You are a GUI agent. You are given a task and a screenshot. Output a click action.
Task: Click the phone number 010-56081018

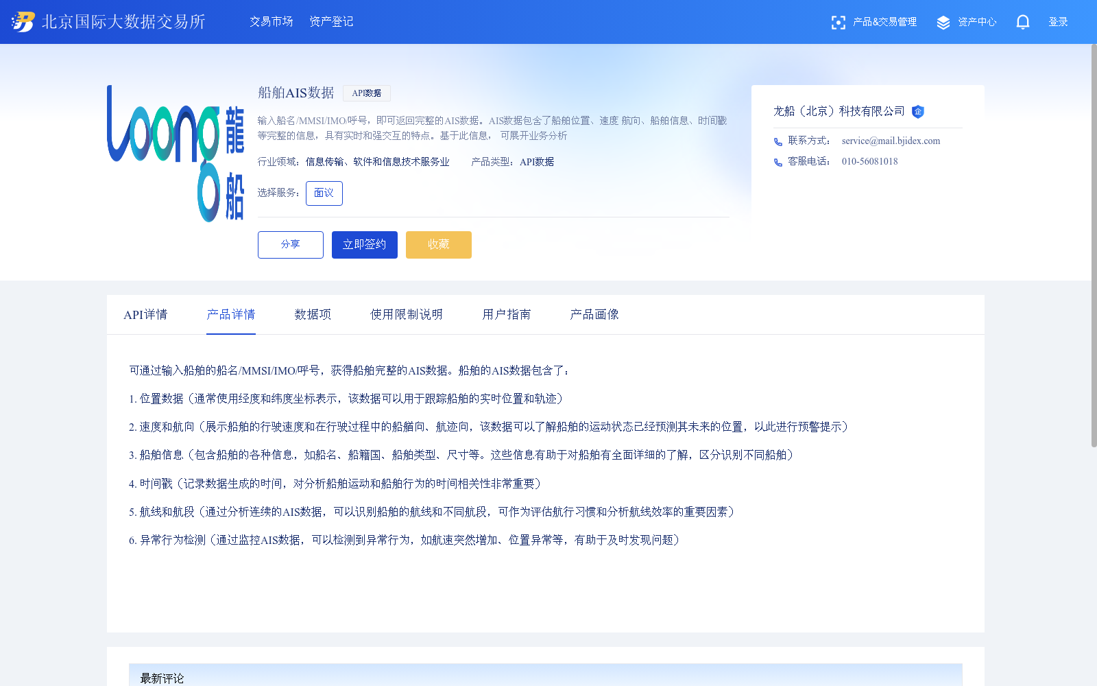pyautogui.click(x=869, y=162)
